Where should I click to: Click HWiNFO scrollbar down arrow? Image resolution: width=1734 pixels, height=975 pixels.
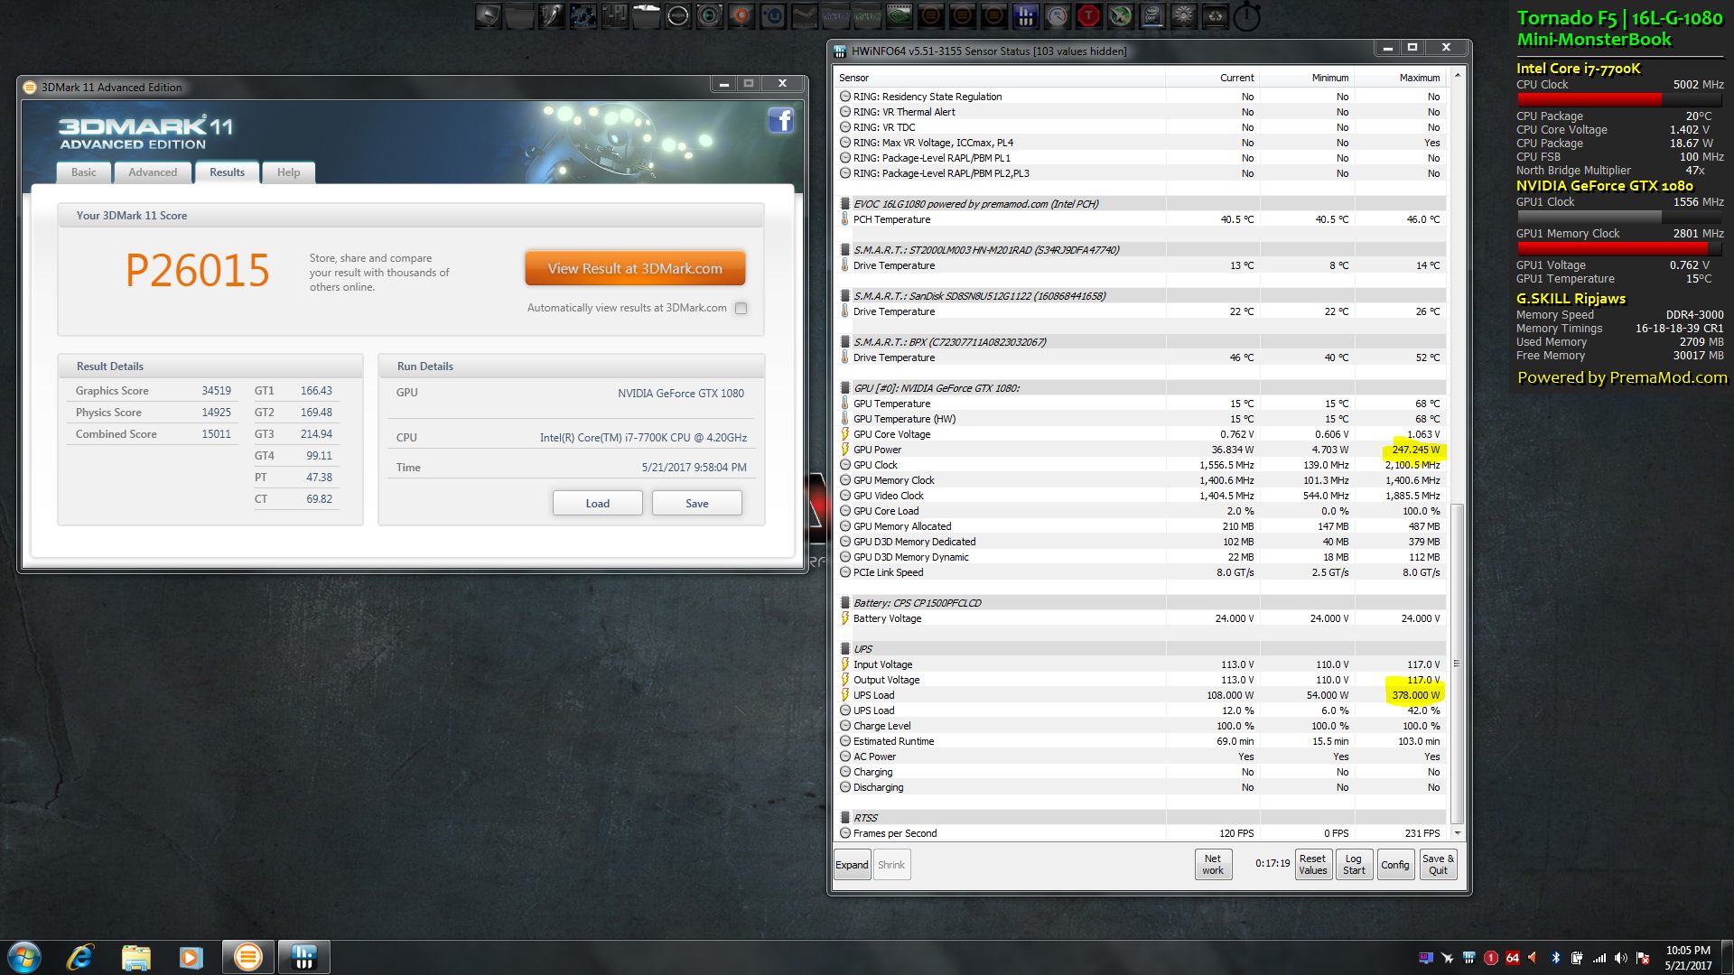tap(1457, 832)
